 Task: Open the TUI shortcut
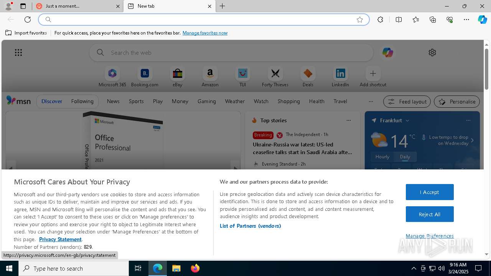(x=242, y=77)
